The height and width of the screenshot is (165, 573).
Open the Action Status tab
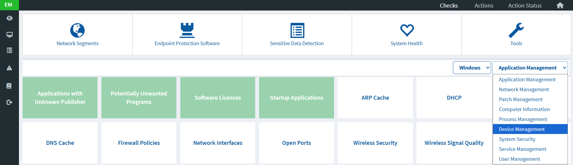[525, 5]
